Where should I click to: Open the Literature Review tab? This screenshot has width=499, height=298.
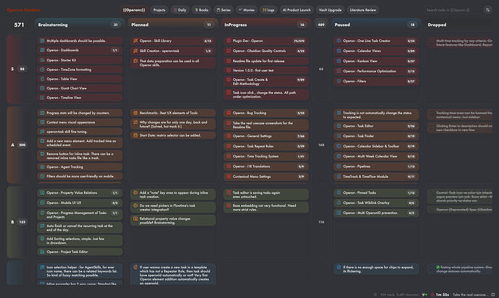pos(363,10)
